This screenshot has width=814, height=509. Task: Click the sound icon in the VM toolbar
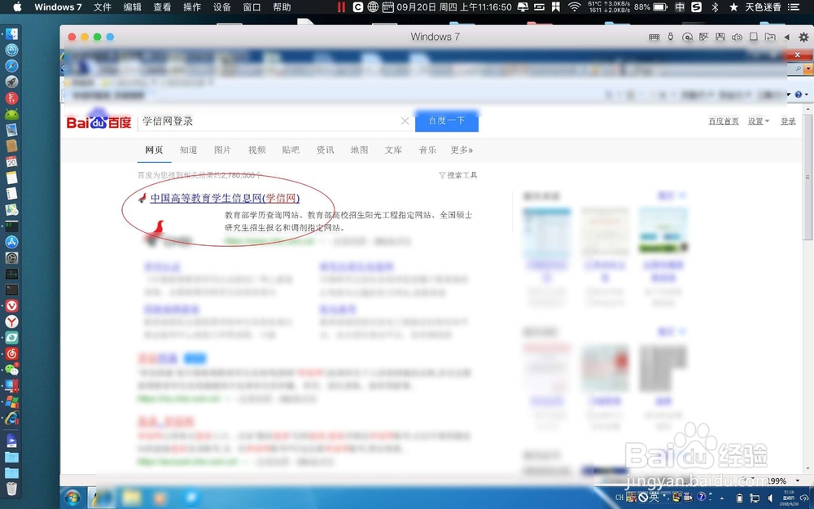click(x=737, y=37)
